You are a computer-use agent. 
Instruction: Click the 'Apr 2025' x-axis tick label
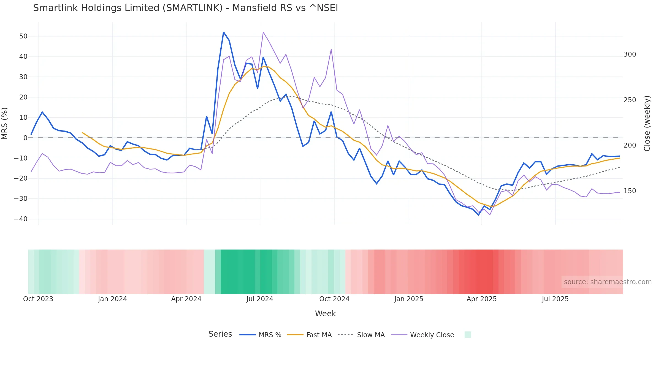[x=481, y=299]
